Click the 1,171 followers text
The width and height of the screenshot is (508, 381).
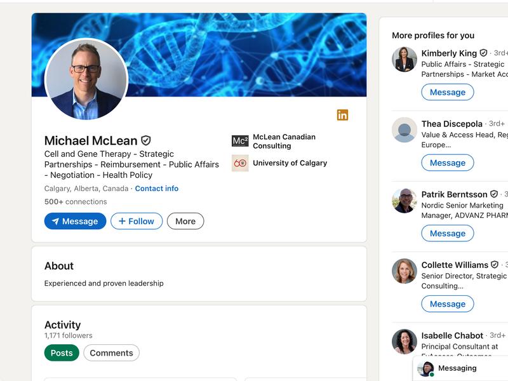tap(69, 336)
